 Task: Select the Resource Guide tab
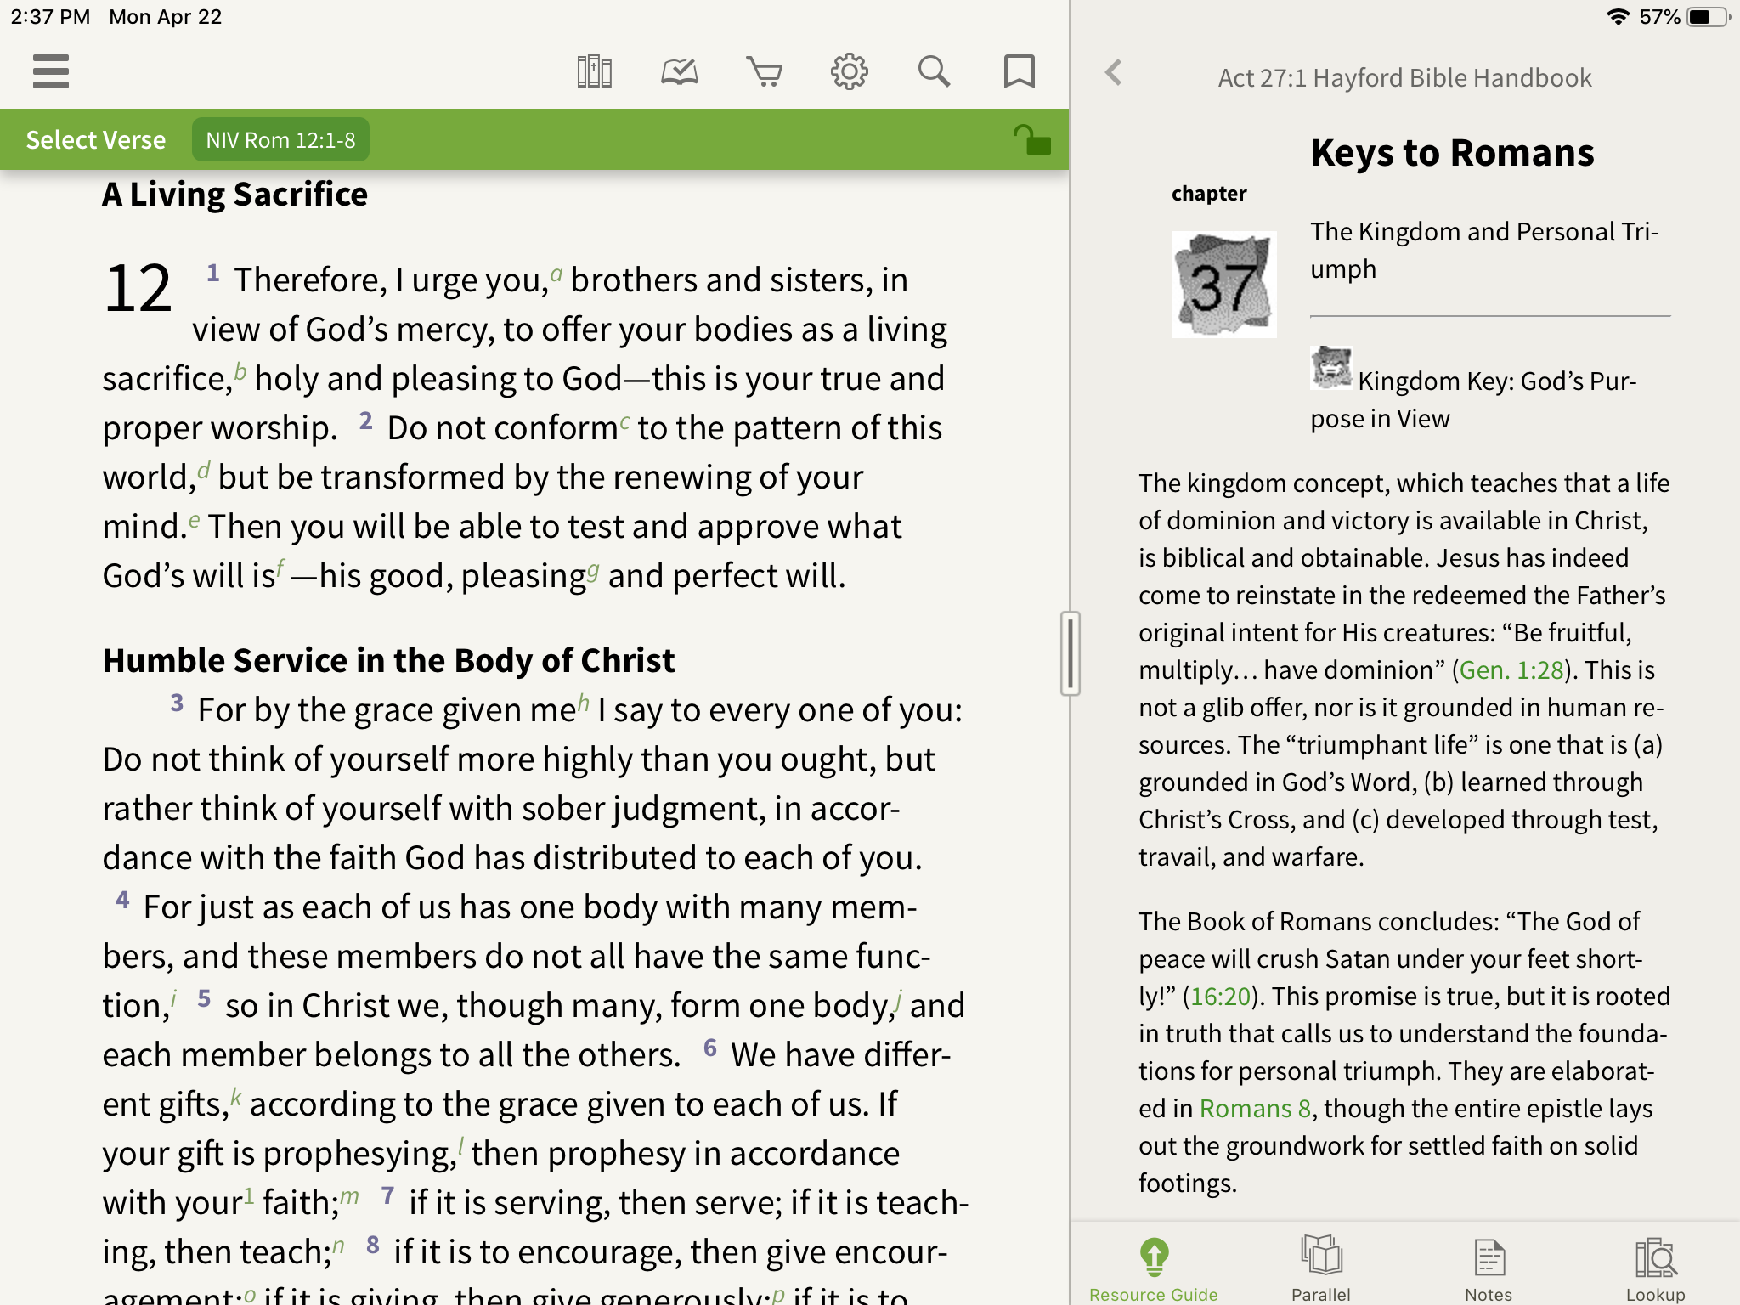coord(1154,1269)
